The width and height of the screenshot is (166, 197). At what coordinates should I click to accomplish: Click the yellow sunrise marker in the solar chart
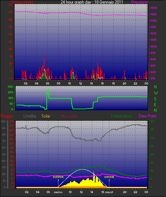(58, 177)
